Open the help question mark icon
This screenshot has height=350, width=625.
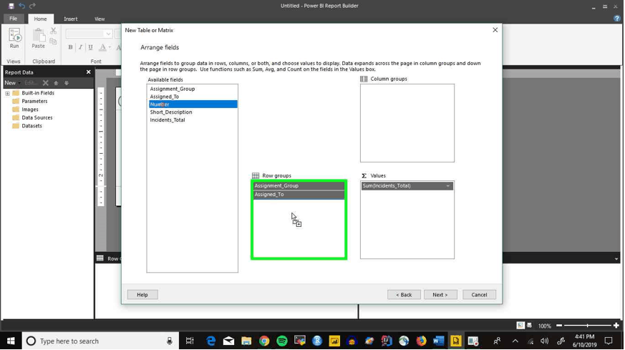[617, 19]
